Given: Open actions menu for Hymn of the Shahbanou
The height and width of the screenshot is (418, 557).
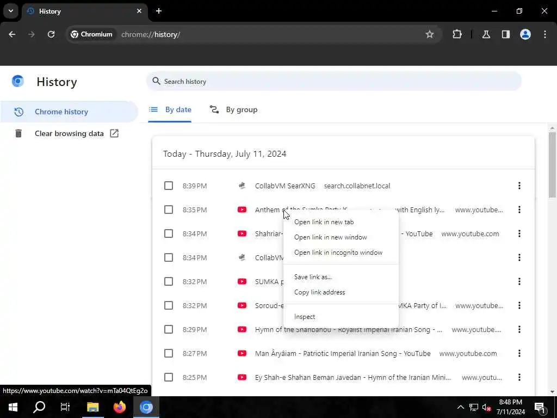Looking at the screenshot, I should click(x=519, y=329).
